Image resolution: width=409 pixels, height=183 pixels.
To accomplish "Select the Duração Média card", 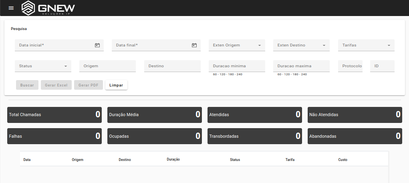I will click(x=154, y=115).
